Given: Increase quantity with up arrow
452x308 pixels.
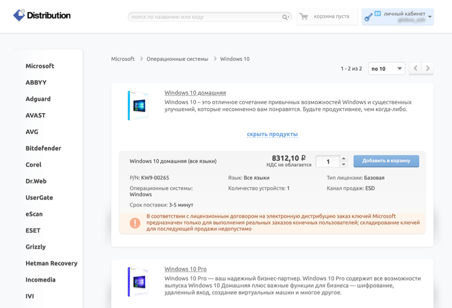Looking at the screenshot, I should click(343, 158).
